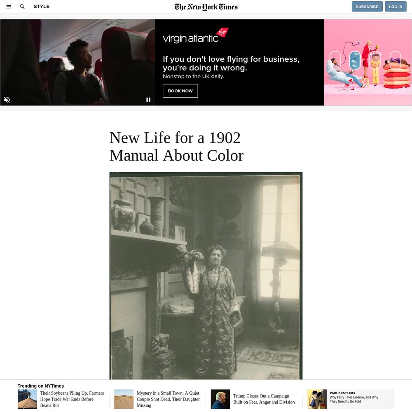Click the New York Times logo
The image size is (412, 412).
pyautogui.click(x=206, y=7)
